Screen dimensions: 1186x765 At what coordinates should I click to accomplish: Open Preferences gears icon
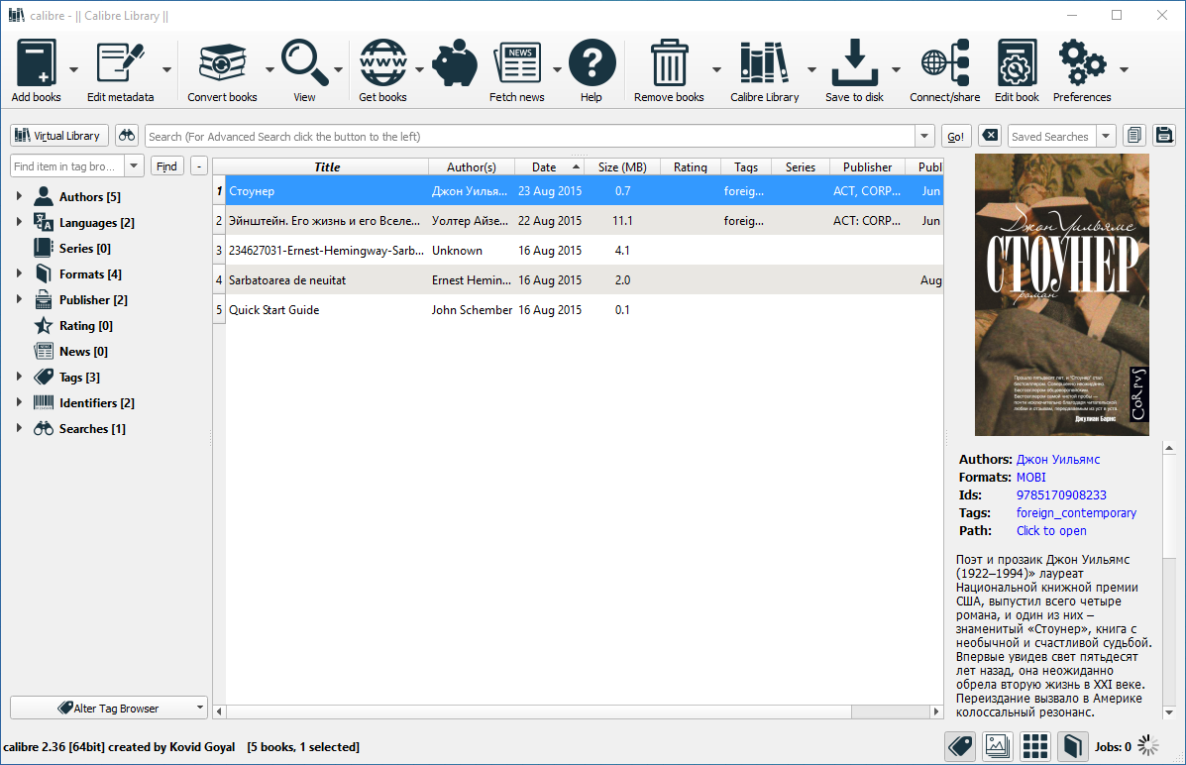point(1082,63)
